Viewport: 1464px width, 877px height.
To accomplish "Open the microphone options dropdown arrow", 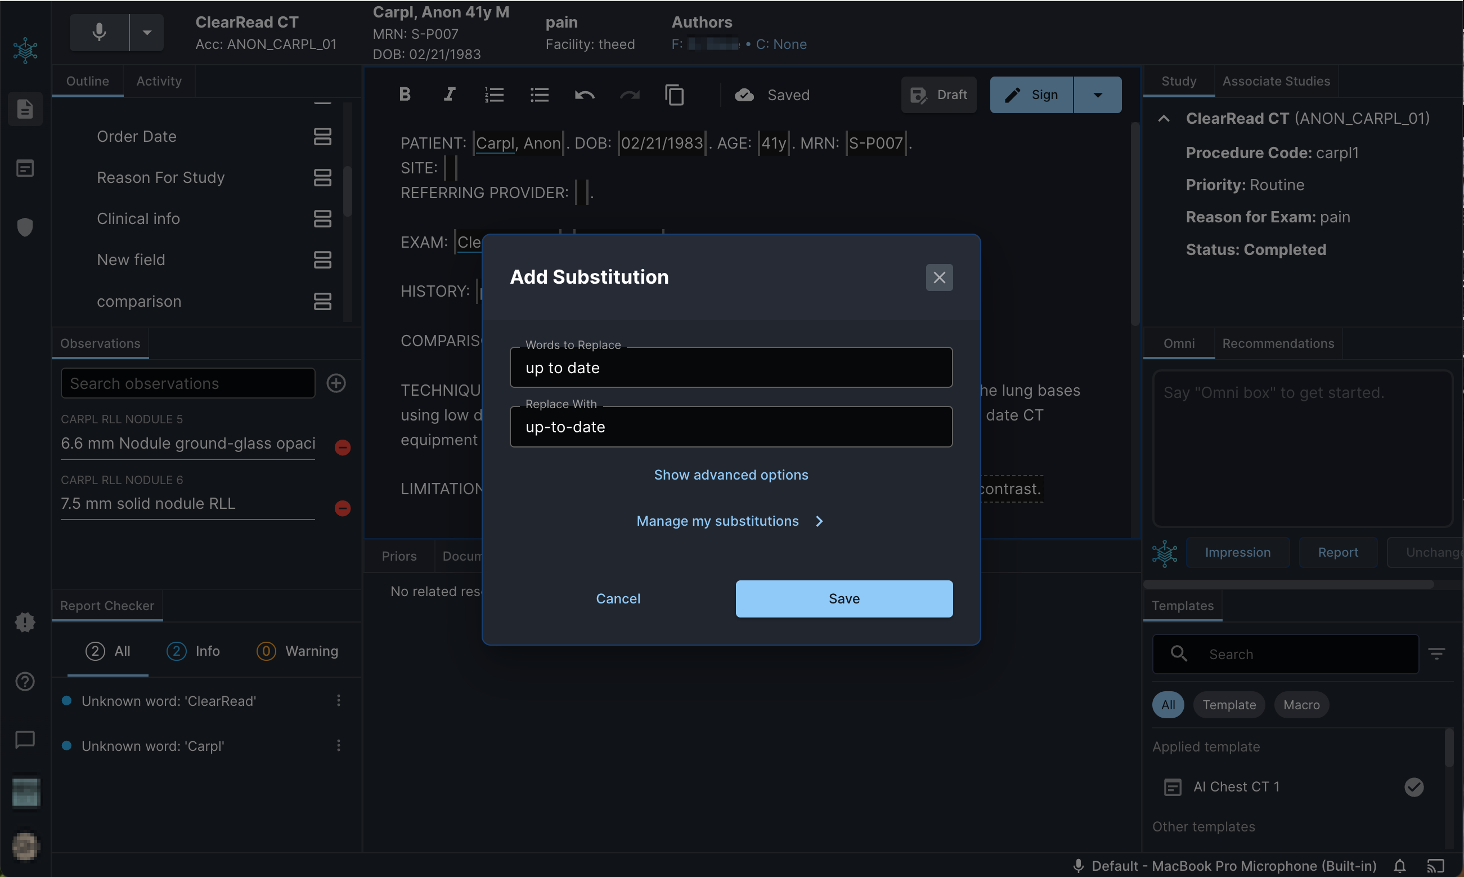I will click(x=147, y=32).
